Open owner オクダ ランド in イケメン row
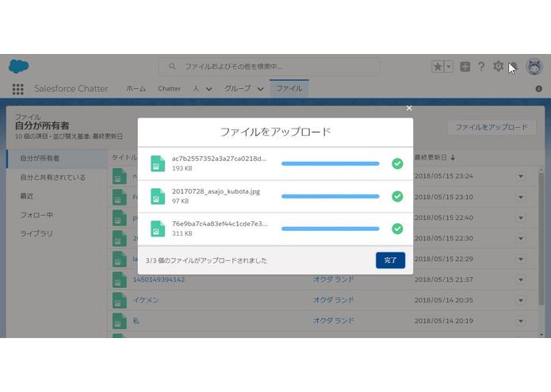This screenshot has height=392, width=551. pos(334,300)
